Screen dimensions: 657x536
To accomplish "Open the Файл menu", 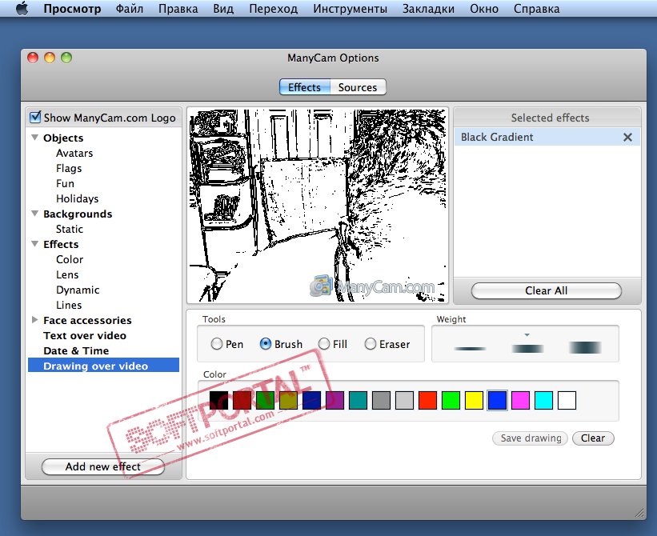I will pyautogui.click(x=130, y=9).
